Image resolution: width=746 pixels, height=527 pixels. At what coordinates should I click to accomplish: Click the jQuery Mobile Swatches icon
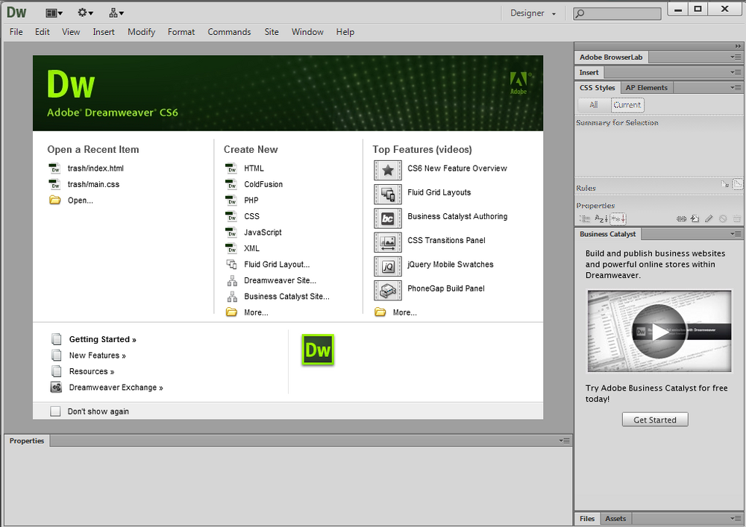pyautogui.click(x=388, y=266)
